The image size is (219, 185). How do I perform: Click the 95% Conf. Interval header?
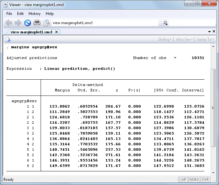point(179,90)
